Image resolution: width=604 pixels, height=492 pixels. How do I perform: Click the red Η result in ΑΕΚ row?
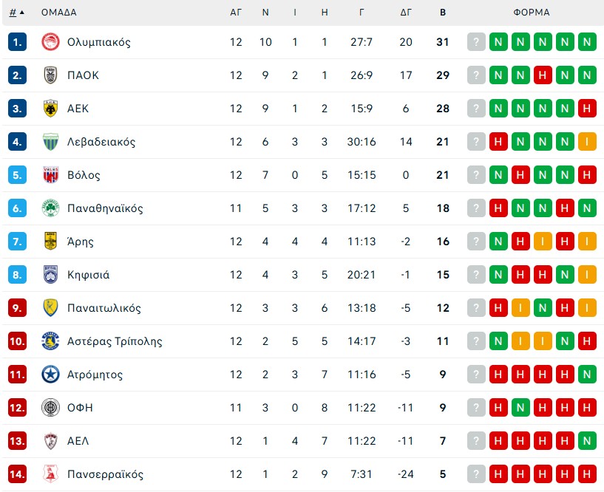[x=588, y=109]
